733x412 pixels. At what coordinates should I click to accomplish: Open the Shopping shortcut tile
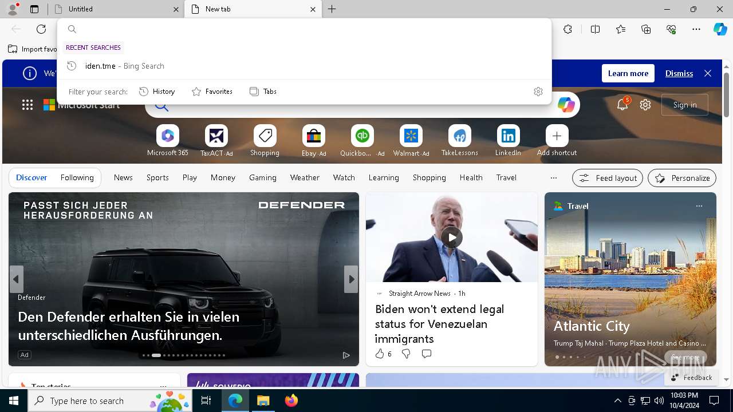click(x=265, y=141)
